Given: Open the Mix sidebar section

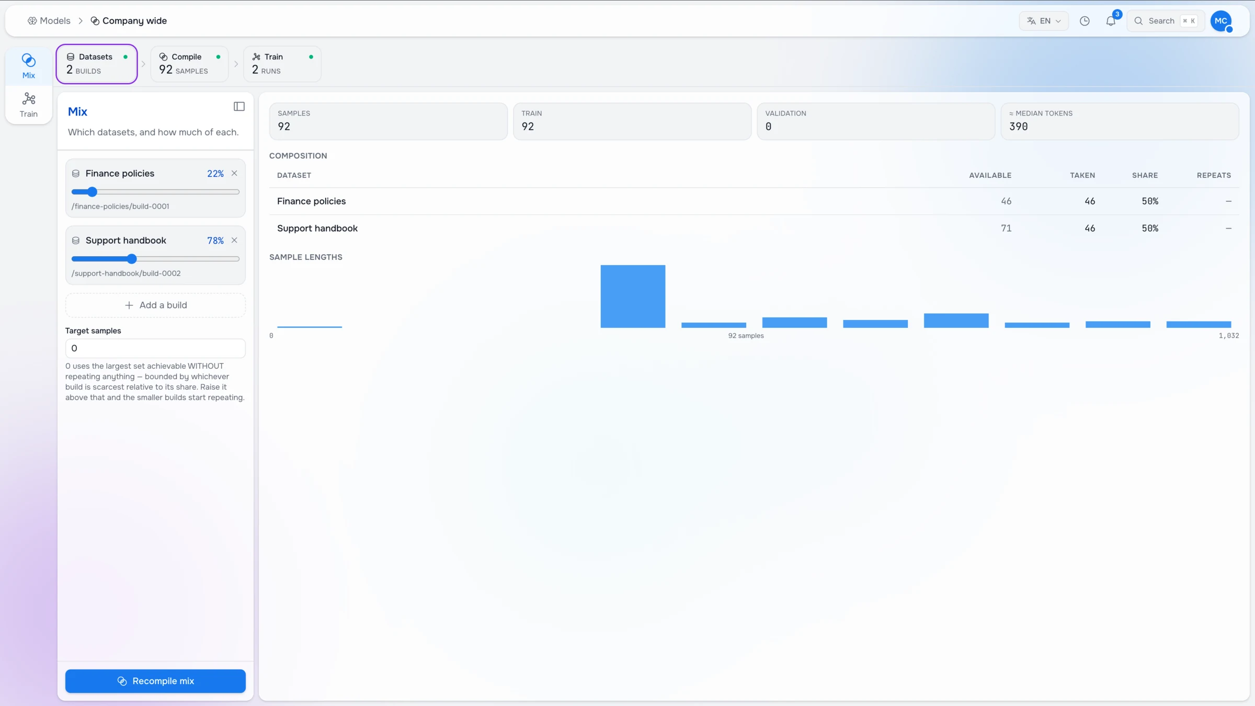Looking at the screenshot, I should click(x=29, y=66).
